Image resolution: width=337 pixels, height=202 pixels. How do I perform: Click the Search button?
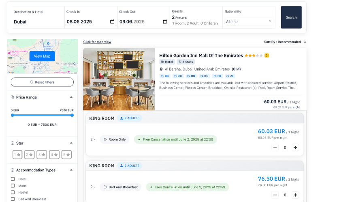click(x=291, y=17)
